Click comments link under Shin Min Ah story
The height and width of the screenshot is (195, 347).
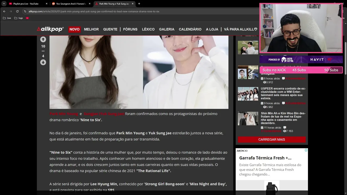[271, 131]
